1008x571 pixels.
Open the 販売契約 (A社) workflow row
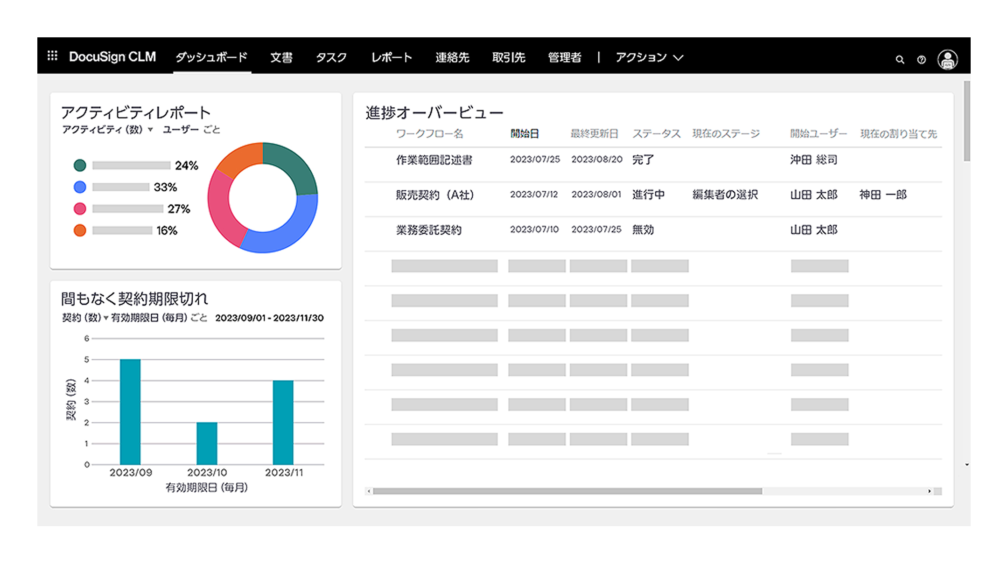(434, 195)
